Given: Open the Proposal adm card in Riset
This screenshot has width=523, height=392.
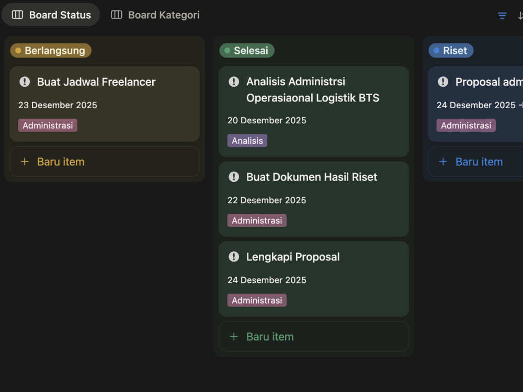Looking at the screenshot, I should point(475,104).
